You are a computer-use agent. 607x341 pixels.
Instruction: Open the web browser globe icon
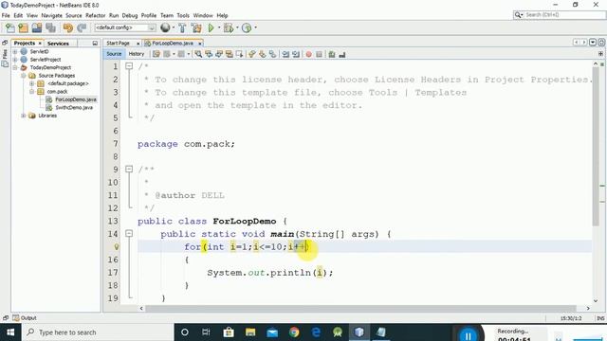coord(165,27)
